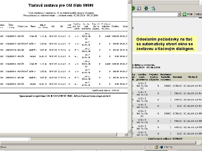
Task: Click the padlock icon in status bar
Action: click(157, 147)
